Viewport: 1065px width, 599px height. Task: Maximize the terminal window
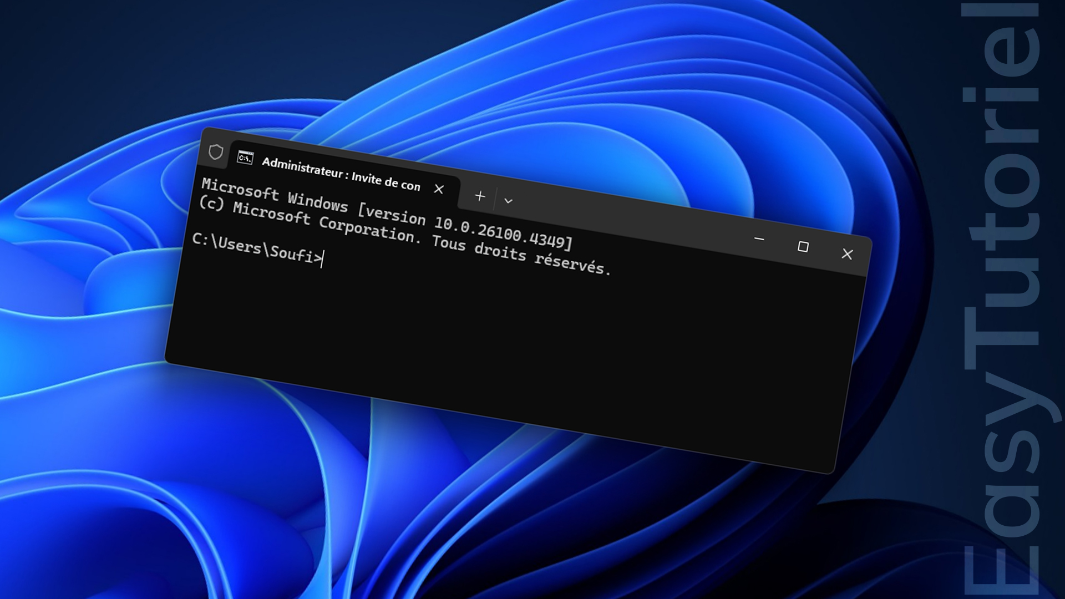pos(803,246)
